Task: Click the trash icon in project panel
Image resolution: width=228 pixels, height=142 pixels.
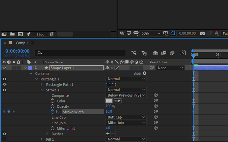Action: [x=52, y=34]
